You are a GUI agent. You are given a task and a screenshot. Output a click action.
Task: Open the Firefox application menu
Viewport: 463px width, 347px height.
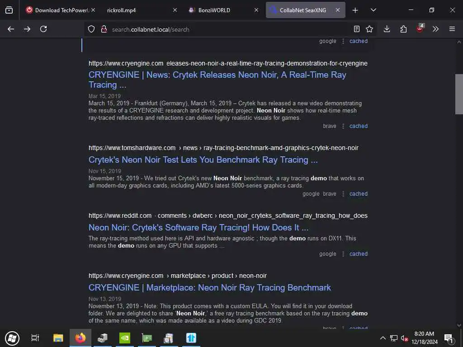coord(452,29)
